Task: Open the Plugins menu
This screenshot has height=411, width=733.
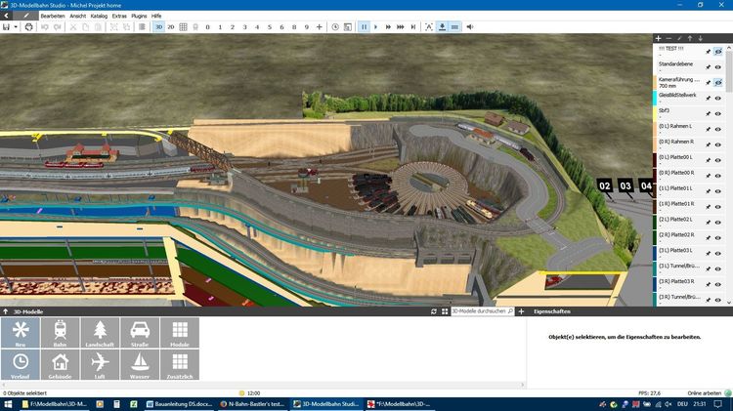Action: pyautogui.click(x=139, y=16)
